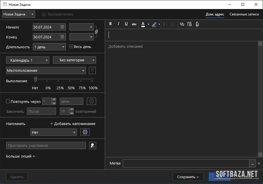Open reminder settings gear icon
This screenshot has height=184, width=263.
85,132
